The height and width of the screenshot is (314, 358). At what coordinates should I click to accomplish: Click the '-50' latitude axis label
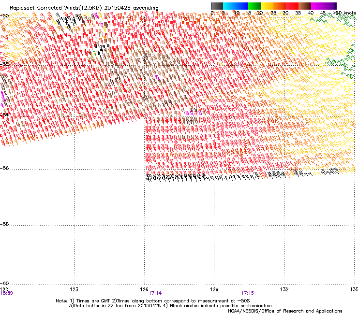click(x=4, y=16)
